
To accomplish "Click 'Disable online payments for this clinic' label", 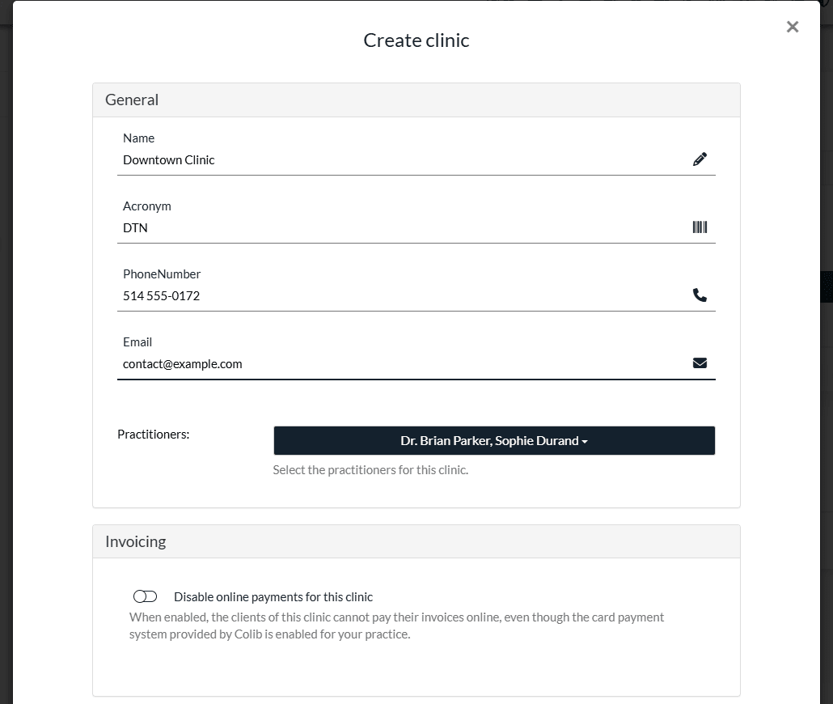I will coord(273,597).
